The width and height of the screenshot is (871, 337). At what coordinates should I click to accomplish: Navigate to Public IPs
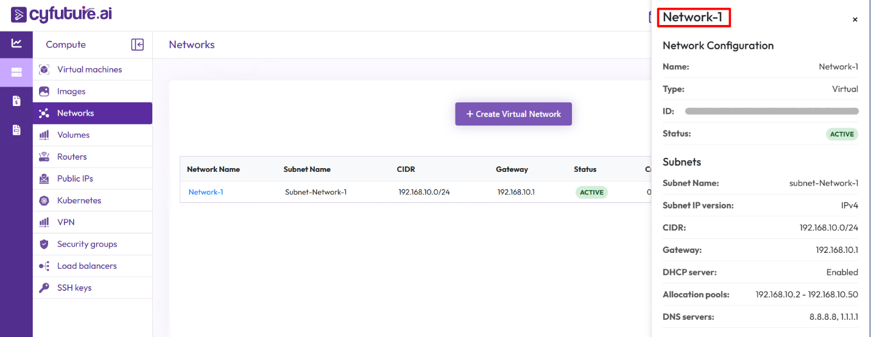[75, 179]
